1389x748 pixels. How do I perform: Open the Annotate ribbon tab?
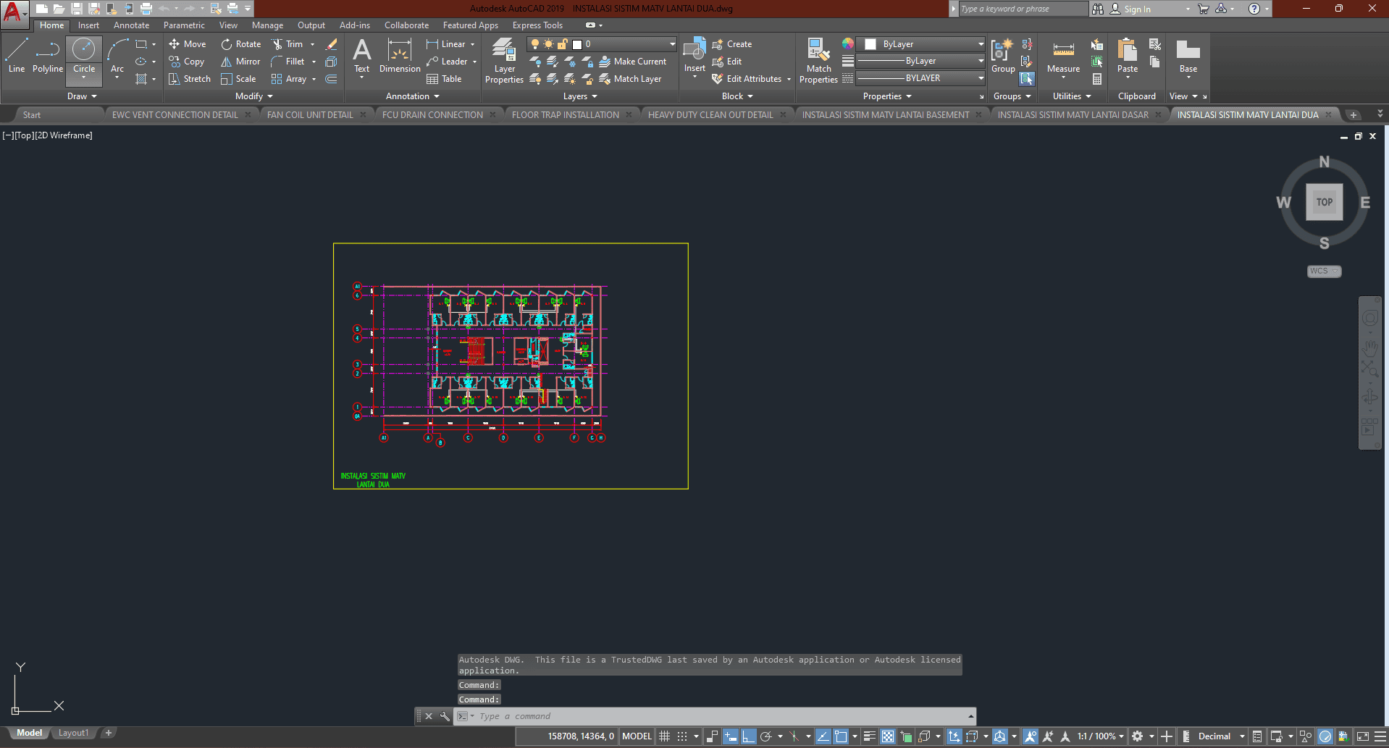(x=131, y=25)
